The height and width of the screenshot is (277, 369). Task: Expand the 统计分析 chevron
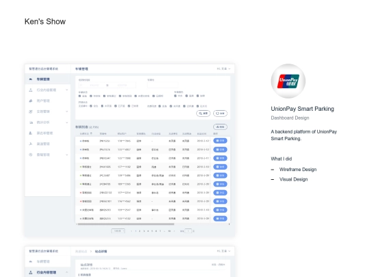point(66,122)
